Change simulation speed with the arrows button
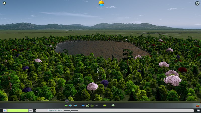The height and width of the screenshot is (113, 201). coord(31,110)
